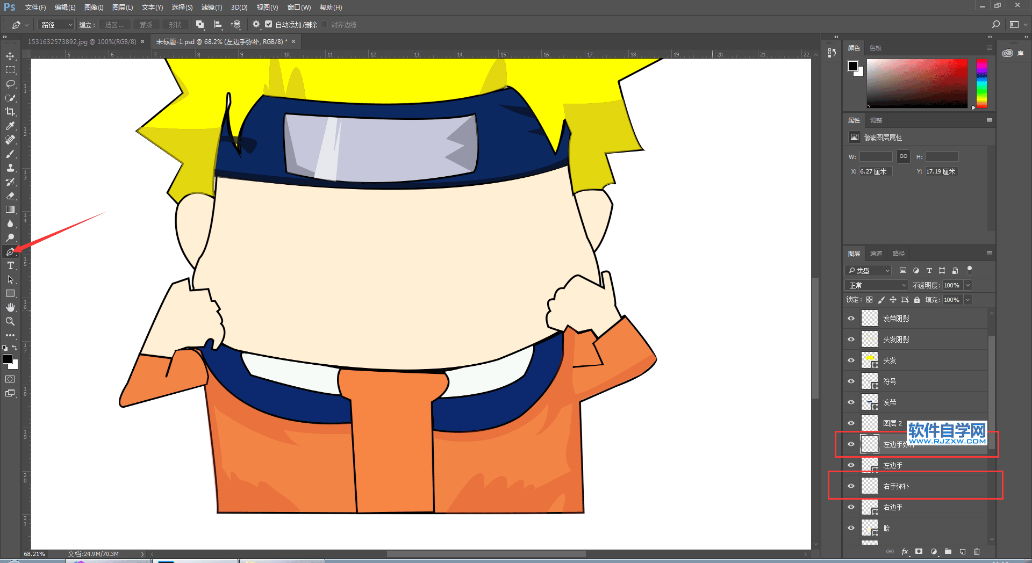Select the History Brush tool

tap(10, 182)
